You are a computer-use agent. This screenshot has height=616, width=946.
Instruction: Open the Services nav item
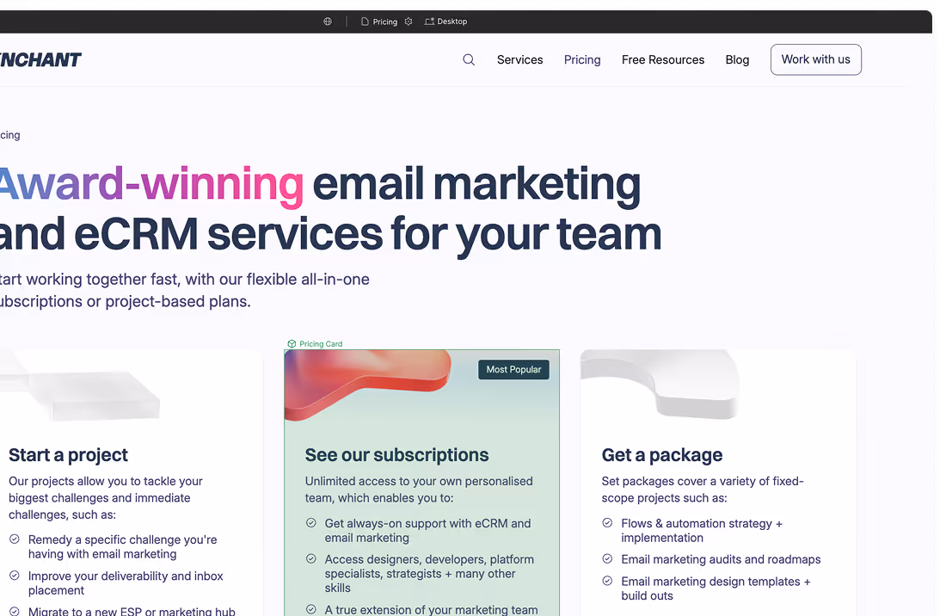coord(520,59)
